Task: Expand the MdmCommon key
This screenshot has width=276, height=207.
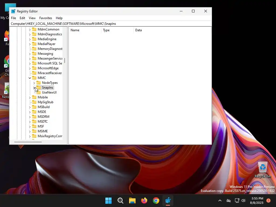Action: tap(30, 30)
